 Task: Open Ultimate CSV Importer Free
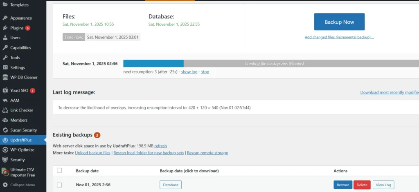[x=22, y=172]
